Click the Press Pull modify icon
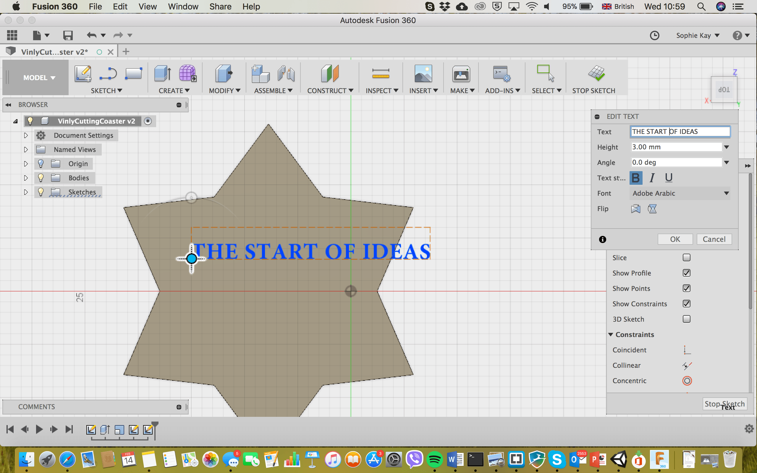 224,74
